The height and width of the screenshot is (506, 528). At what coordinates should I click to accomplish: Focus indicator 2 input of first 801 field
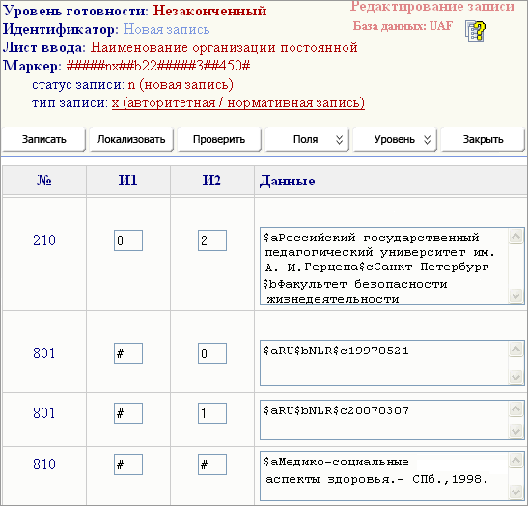[212, 353]
